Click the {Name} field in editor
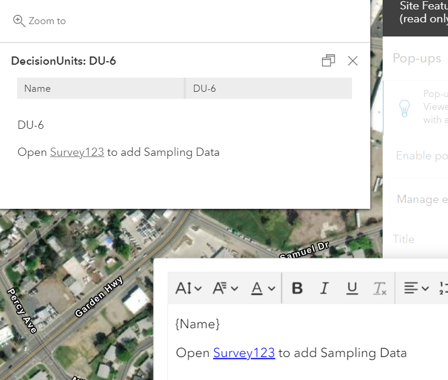This screenshot has height=380, width=448. pyautogui.click(x=198, y=324)
